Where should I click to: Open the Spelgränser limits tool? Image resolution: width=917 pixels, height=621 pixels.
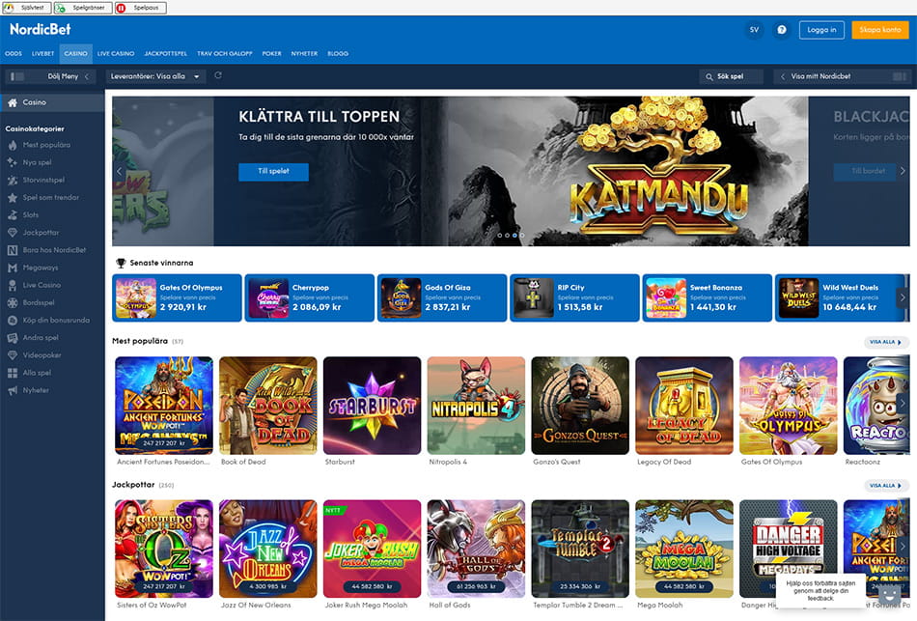83,8
